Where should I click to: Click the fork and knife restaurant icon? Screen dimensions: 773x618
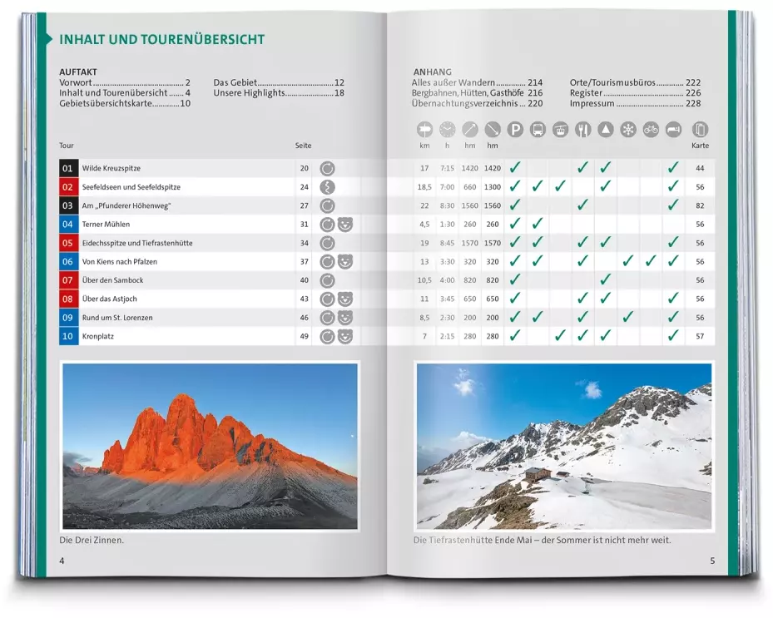[582, 130]
